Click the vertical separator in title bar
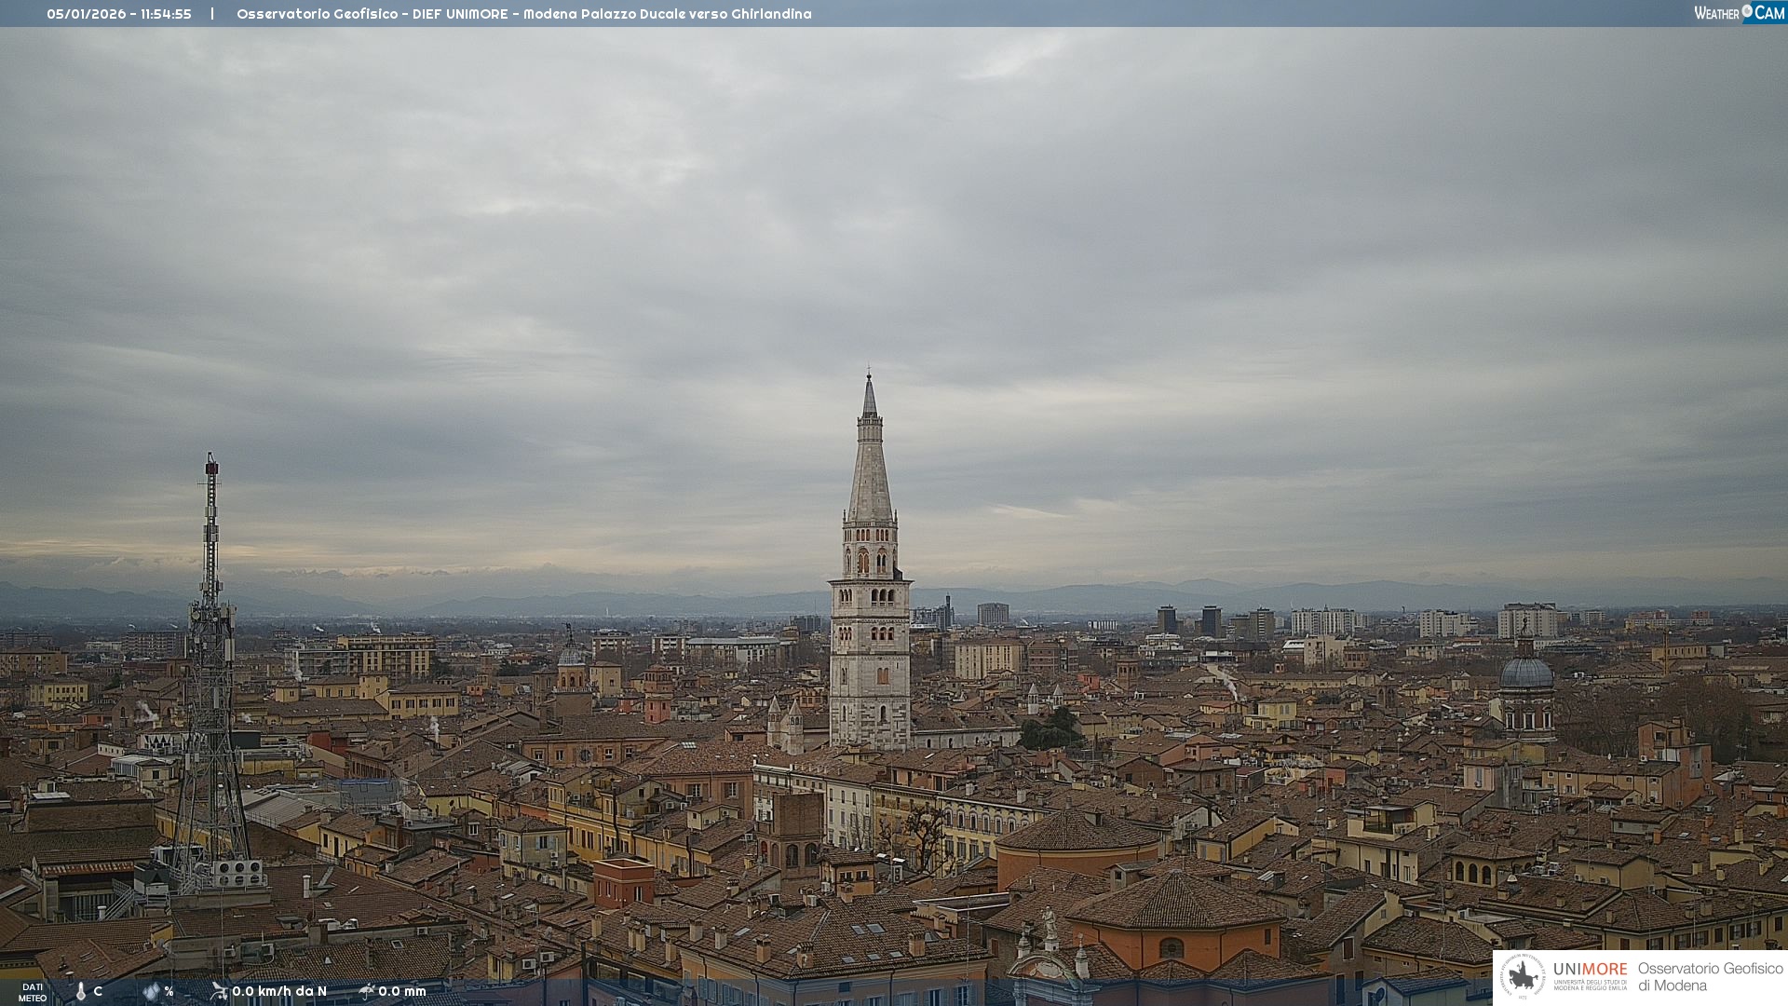1788x1006 pixels. click(212, 14)
